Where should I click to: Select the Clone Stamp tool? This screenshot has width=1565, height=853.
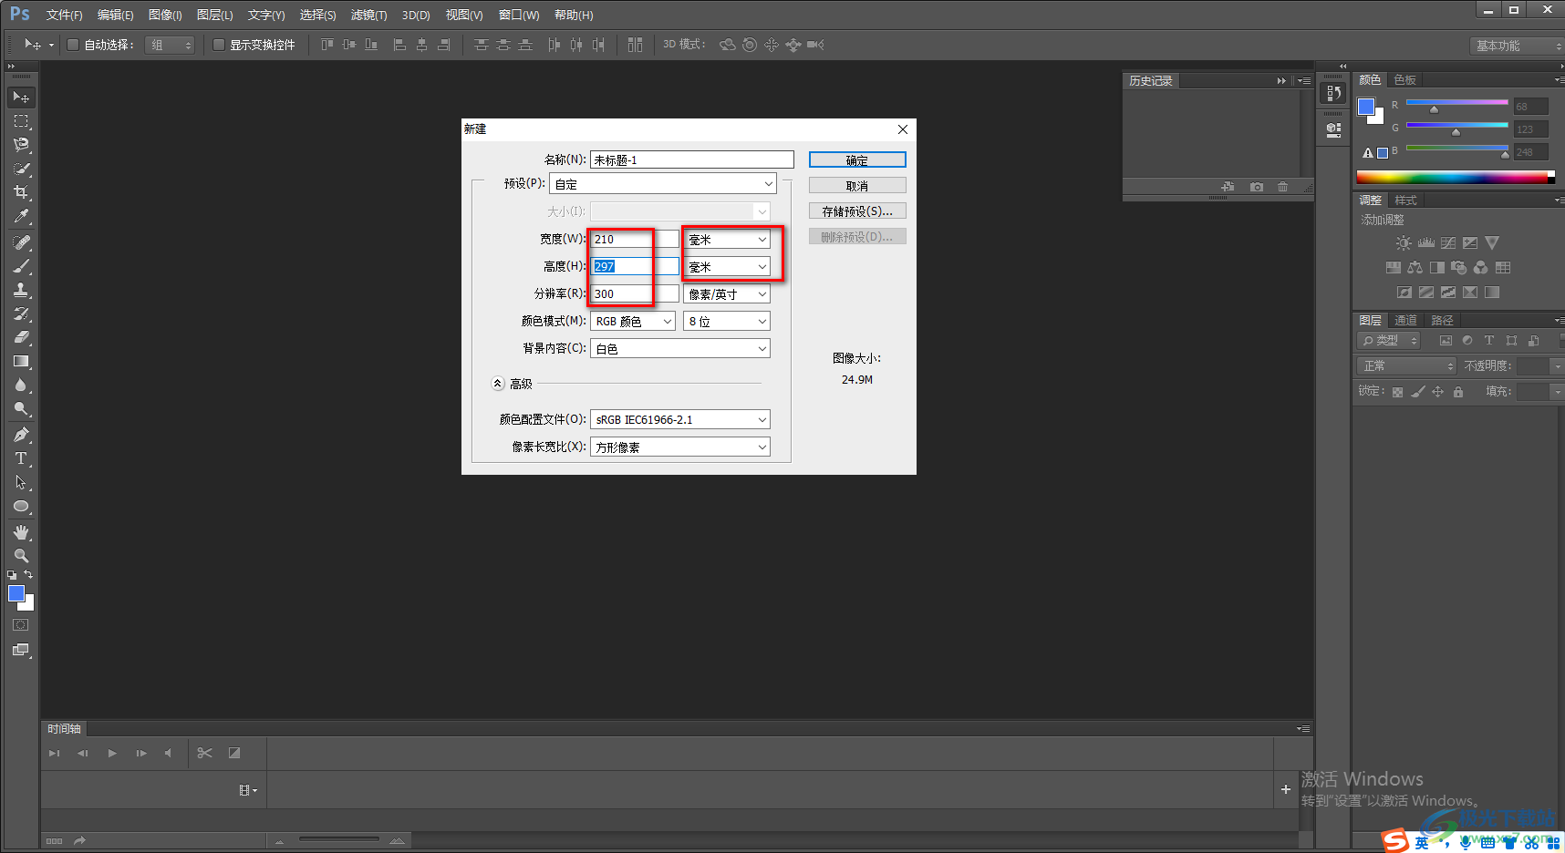[21, 290]
